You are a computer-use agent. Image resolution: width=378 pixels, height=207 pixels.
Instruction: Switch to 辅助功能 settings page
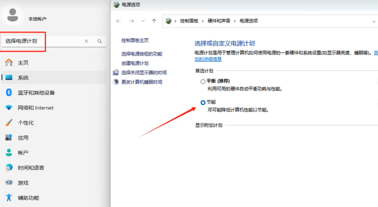(x=28, y=198)
